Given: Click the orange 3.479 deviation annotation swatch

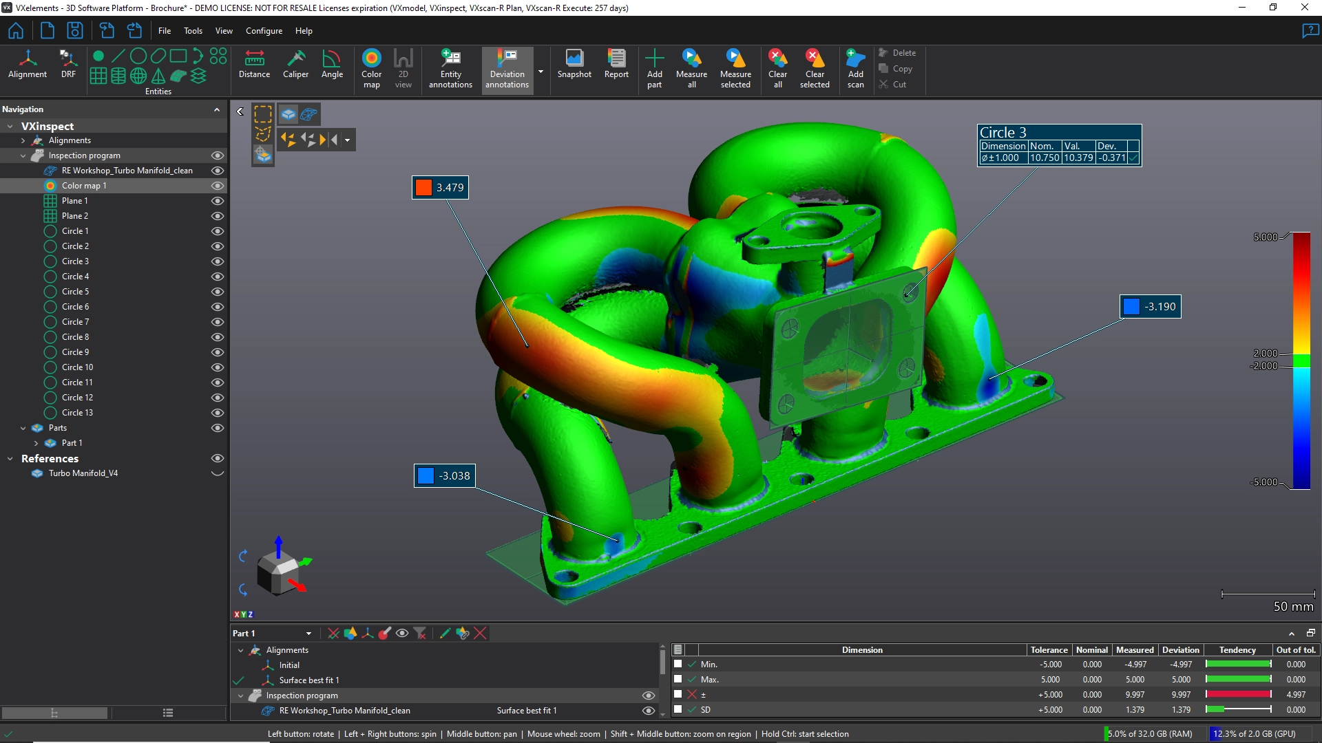Looking at the screenshot, I should [423, 188].
